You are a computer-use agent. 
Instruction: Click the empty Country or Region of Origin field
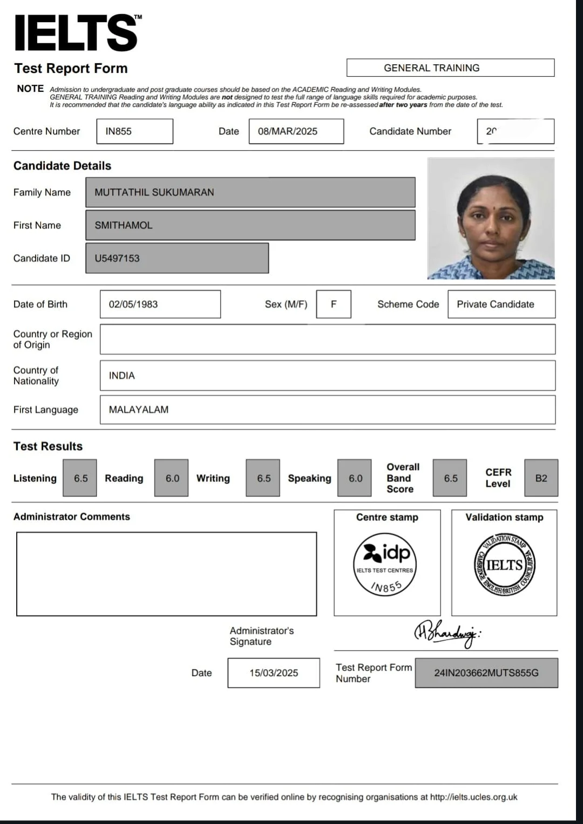point(328,339)
